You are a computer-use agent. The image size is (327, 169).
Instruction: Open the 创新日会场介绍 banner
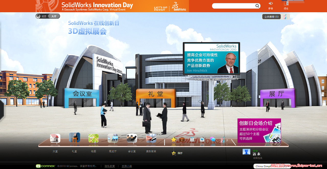click(259, 130)
